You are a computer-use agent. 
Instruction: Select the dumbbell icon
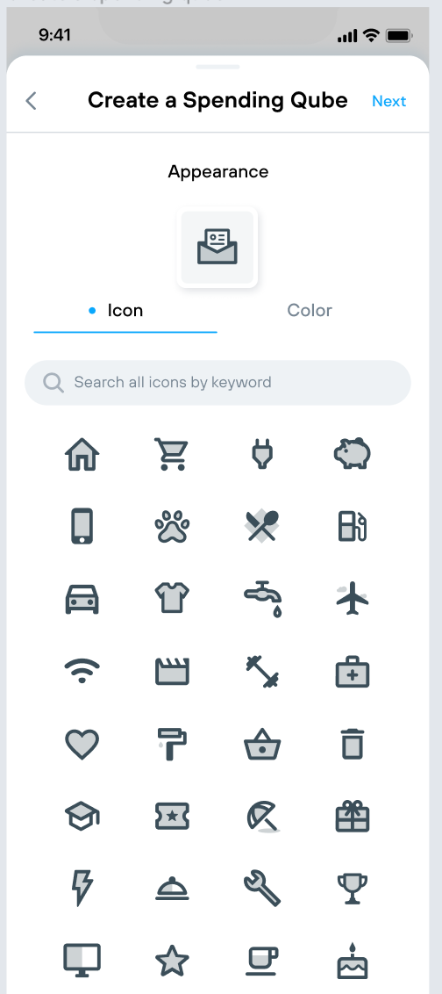(x=262, y=671)
